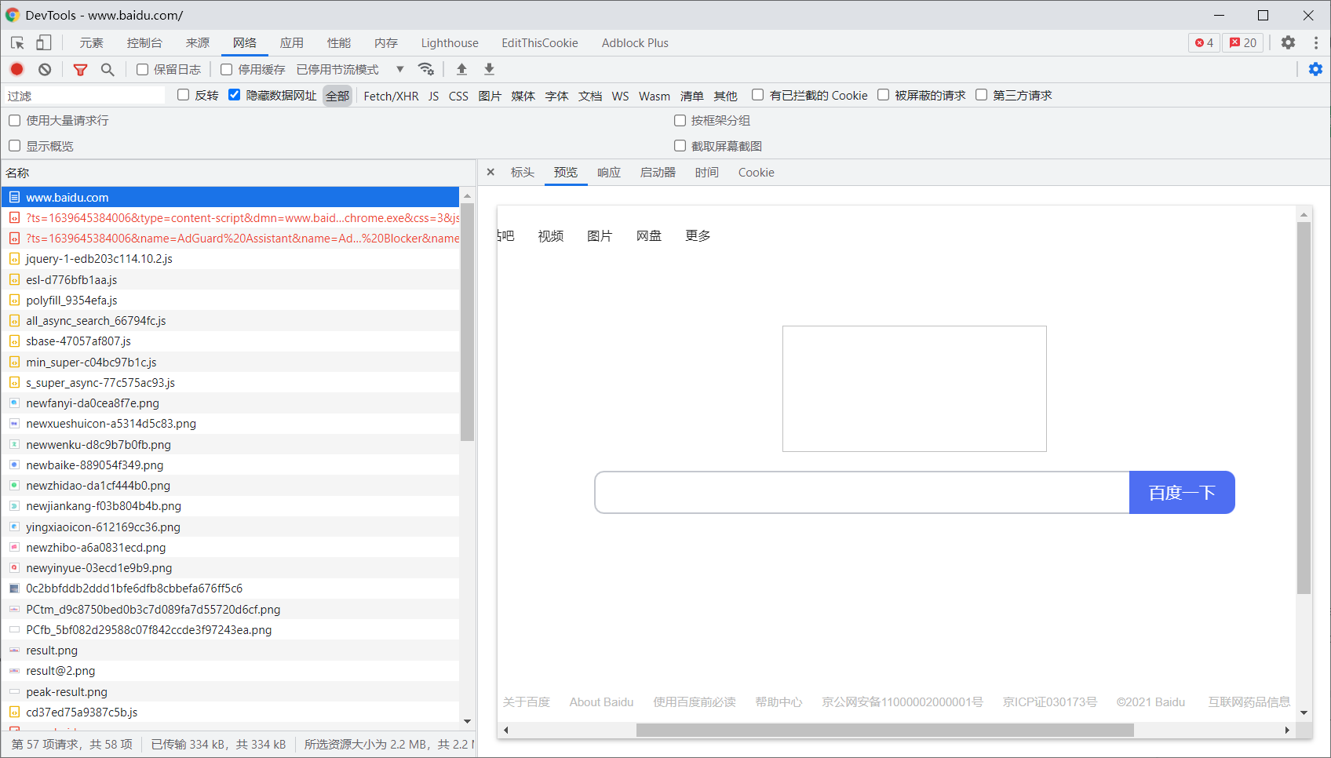1331x758 pixels.
Task: Uncheck the 隐藏数据网址 checkbox
Action: [x=234, y=95]
